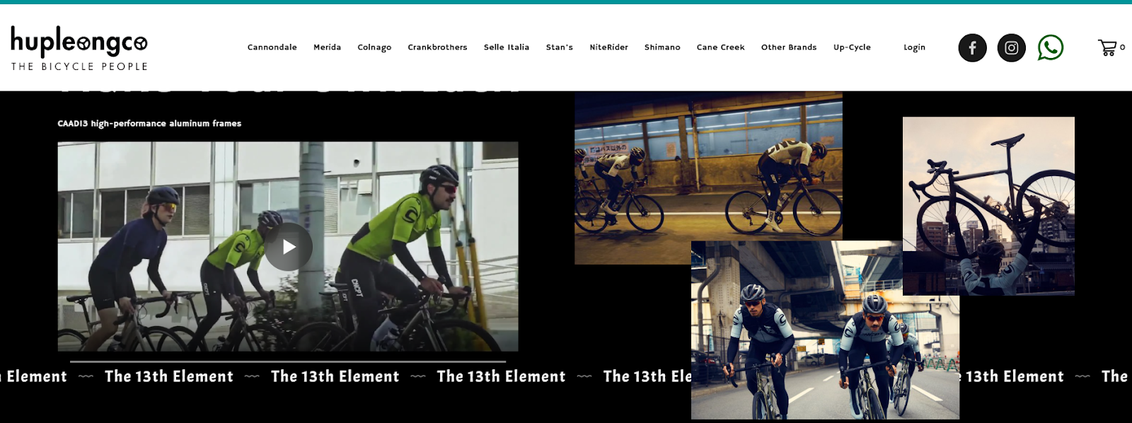View the photo of rider lifting bicycle
Screen dimensions: 1132x423
(988, 206)
